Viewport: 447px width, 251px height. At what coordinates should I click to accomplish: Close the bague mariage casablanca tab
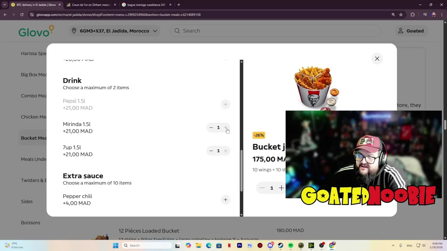pyautogui.click(x=170, y=5)
